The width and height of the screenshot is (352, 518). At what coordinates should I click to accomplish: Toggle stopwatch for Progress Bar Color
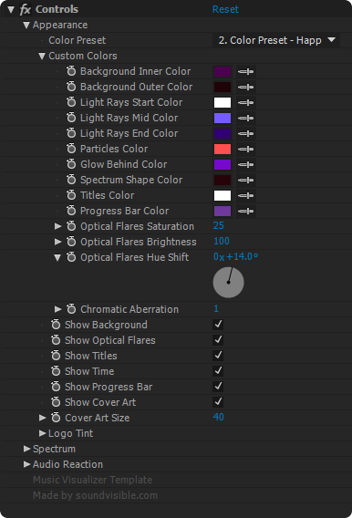tap(71, 211)
